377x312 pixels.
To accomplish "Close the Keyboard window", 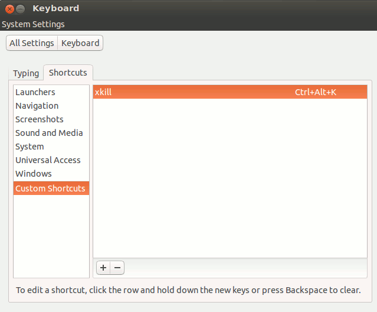I will (x=9, y=9).
